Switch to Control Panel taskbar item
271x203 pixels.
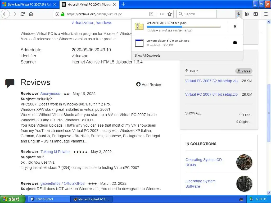[x=49, y=199]
